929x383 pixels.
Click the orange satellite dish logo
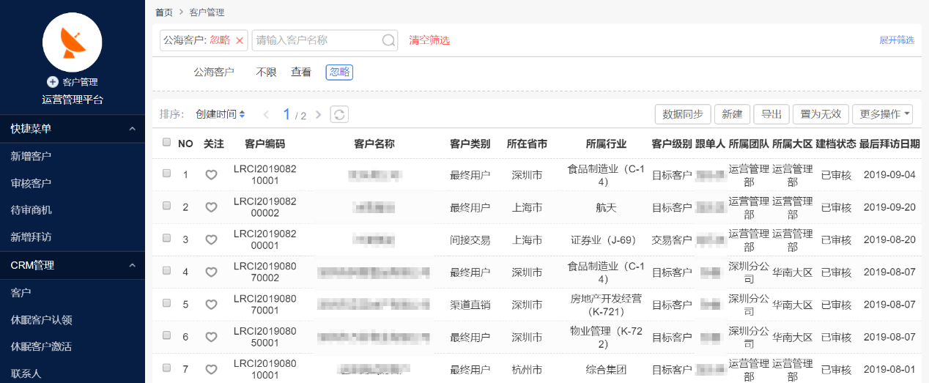(x=72, y=42)
